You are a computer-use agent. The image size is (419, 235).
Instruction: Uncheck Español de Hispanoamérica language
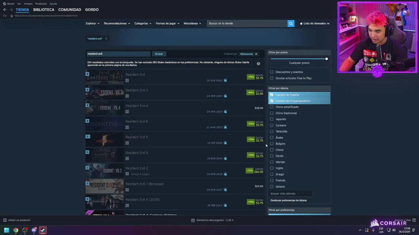(272, 101)
